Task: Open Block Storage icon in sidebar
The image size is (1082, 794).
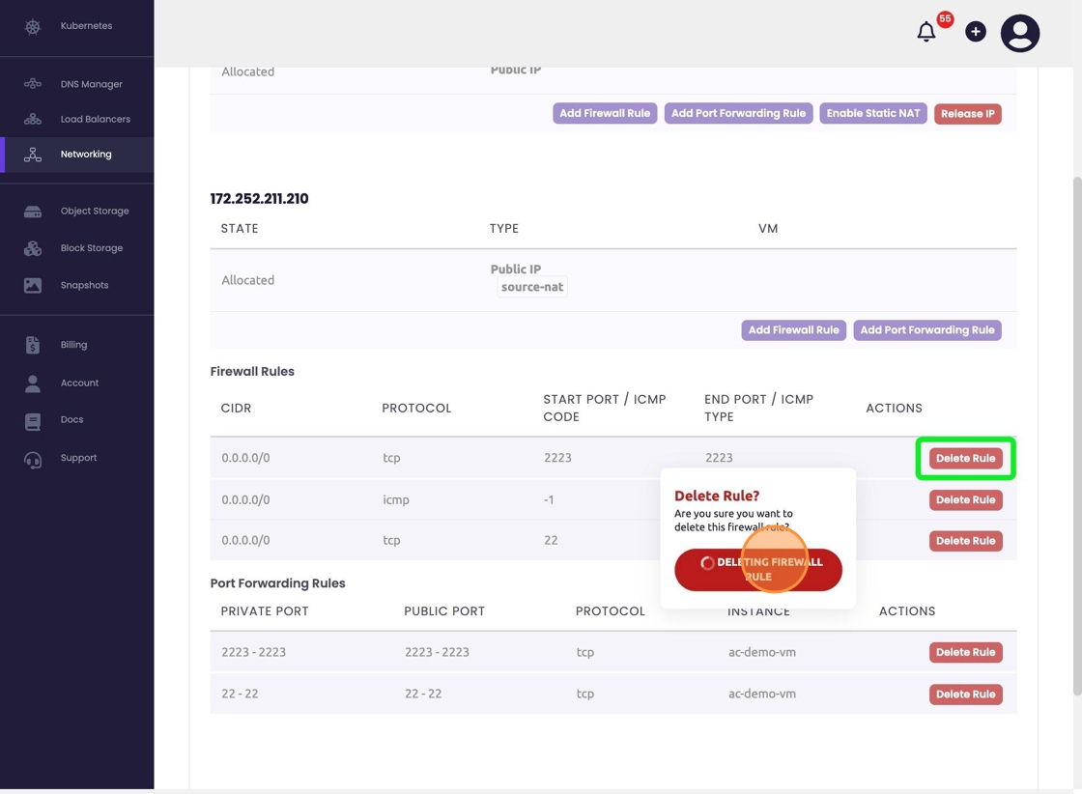Action: [33, 248]
